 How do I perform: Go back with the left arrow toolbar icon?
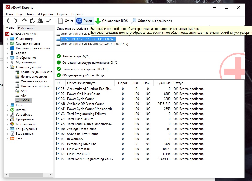[8, 21]
